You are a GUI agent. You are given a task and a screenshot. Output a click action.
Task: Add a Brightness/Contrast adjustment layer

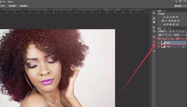pos(164,17)
